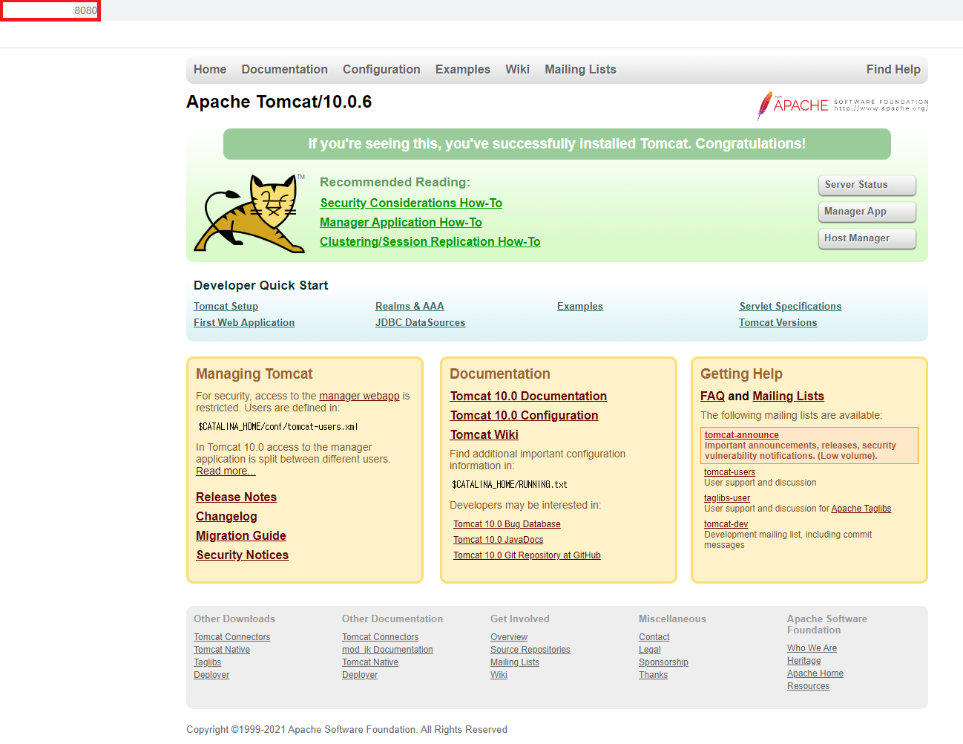Click the Server Status button
The height and width of the screenshot is (744, 963).
coord(867,185)
